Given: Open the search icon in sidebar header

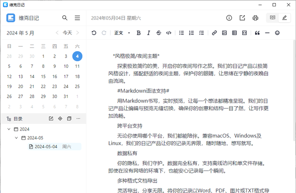Looking at the screenshot, I should pos(65,18).
